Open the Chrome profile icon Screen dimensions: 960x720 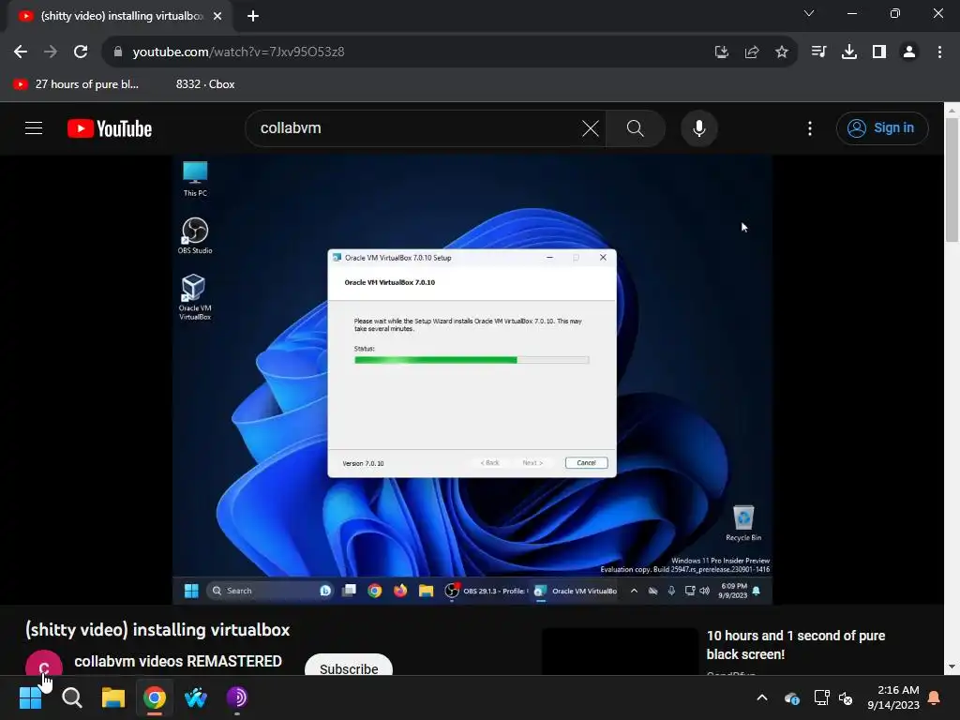pos(909,52)
